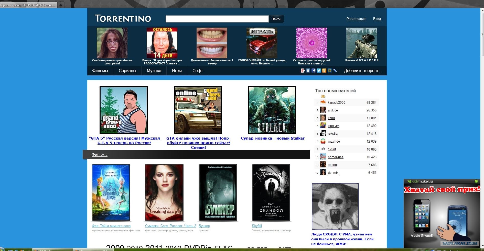The width and height of the screenshot is (484, 251).
Task: Open the Сериалы menu item
Action: click(x=127, y=71)
